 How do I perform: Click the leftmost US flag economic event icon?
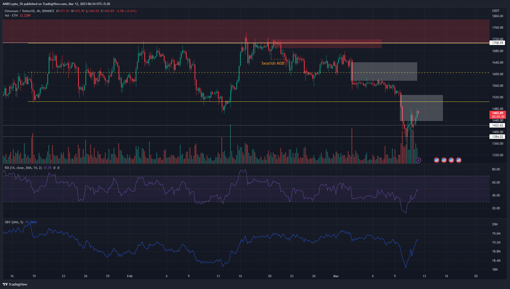click(437, 160)
